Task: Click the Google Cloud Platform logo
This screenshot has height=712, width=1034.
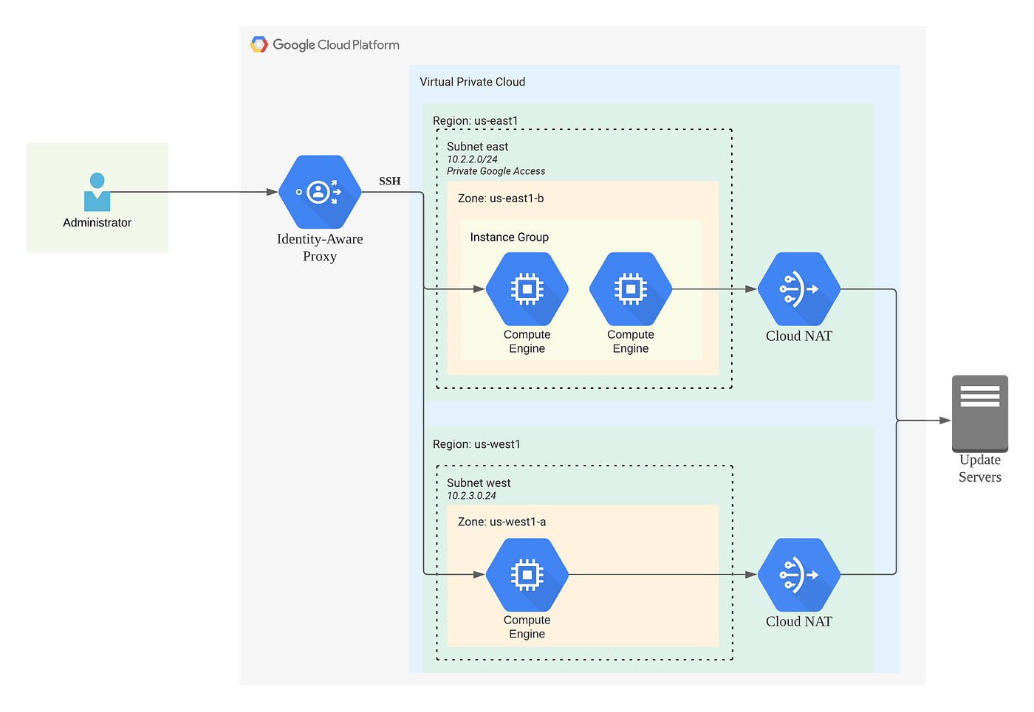Action: click(323, 44)
